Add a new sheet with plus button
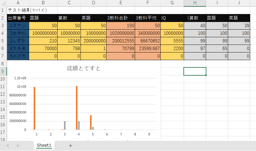Viewport: 256px width, 151px height. click(70, 146)
